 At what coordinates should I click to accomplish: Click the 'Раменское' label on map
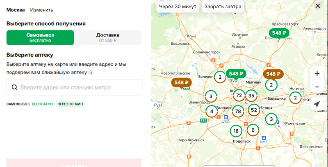point(295,124)
